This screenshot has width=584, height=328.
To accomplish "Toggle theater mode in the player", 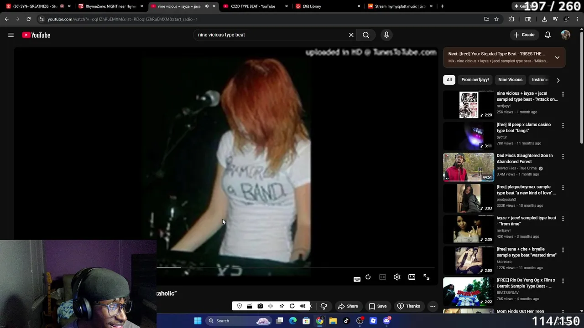I will [412, 277].
